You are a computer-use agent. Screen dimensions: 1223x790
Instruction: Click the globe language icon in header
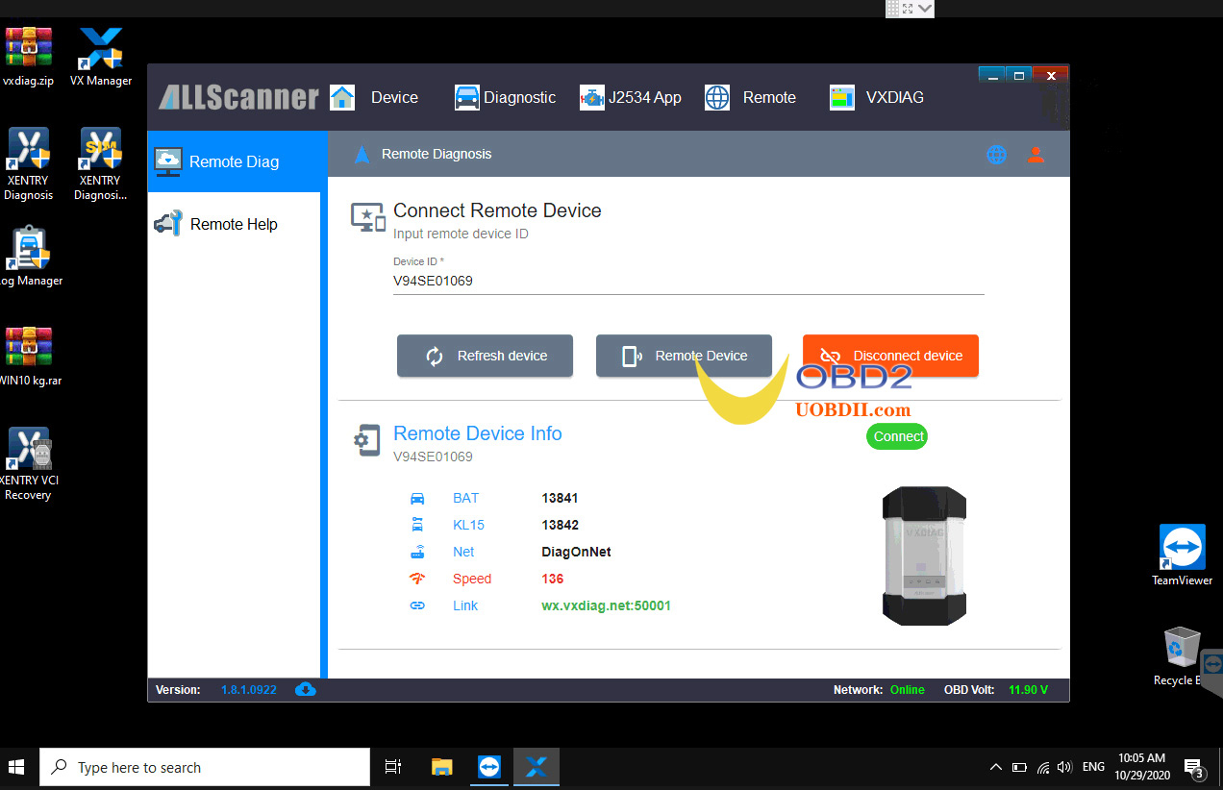click(x=996, y=155)
